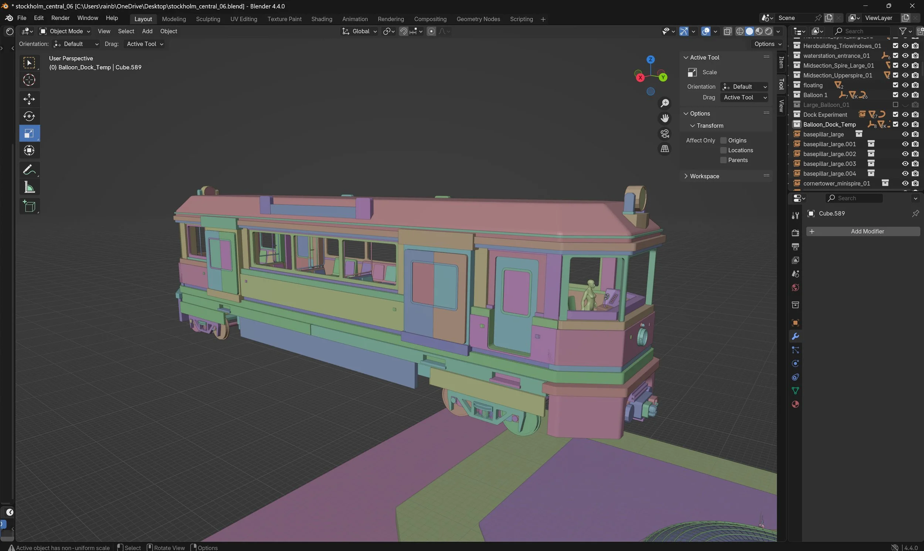Switch to the Material properties tab
The image size is (924, 551).
[795, 404]
